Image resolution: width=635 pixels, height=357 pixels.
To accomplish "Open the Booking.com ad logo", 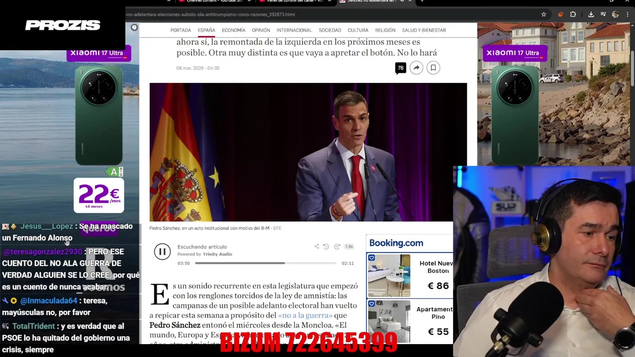I will pos(396,243).
